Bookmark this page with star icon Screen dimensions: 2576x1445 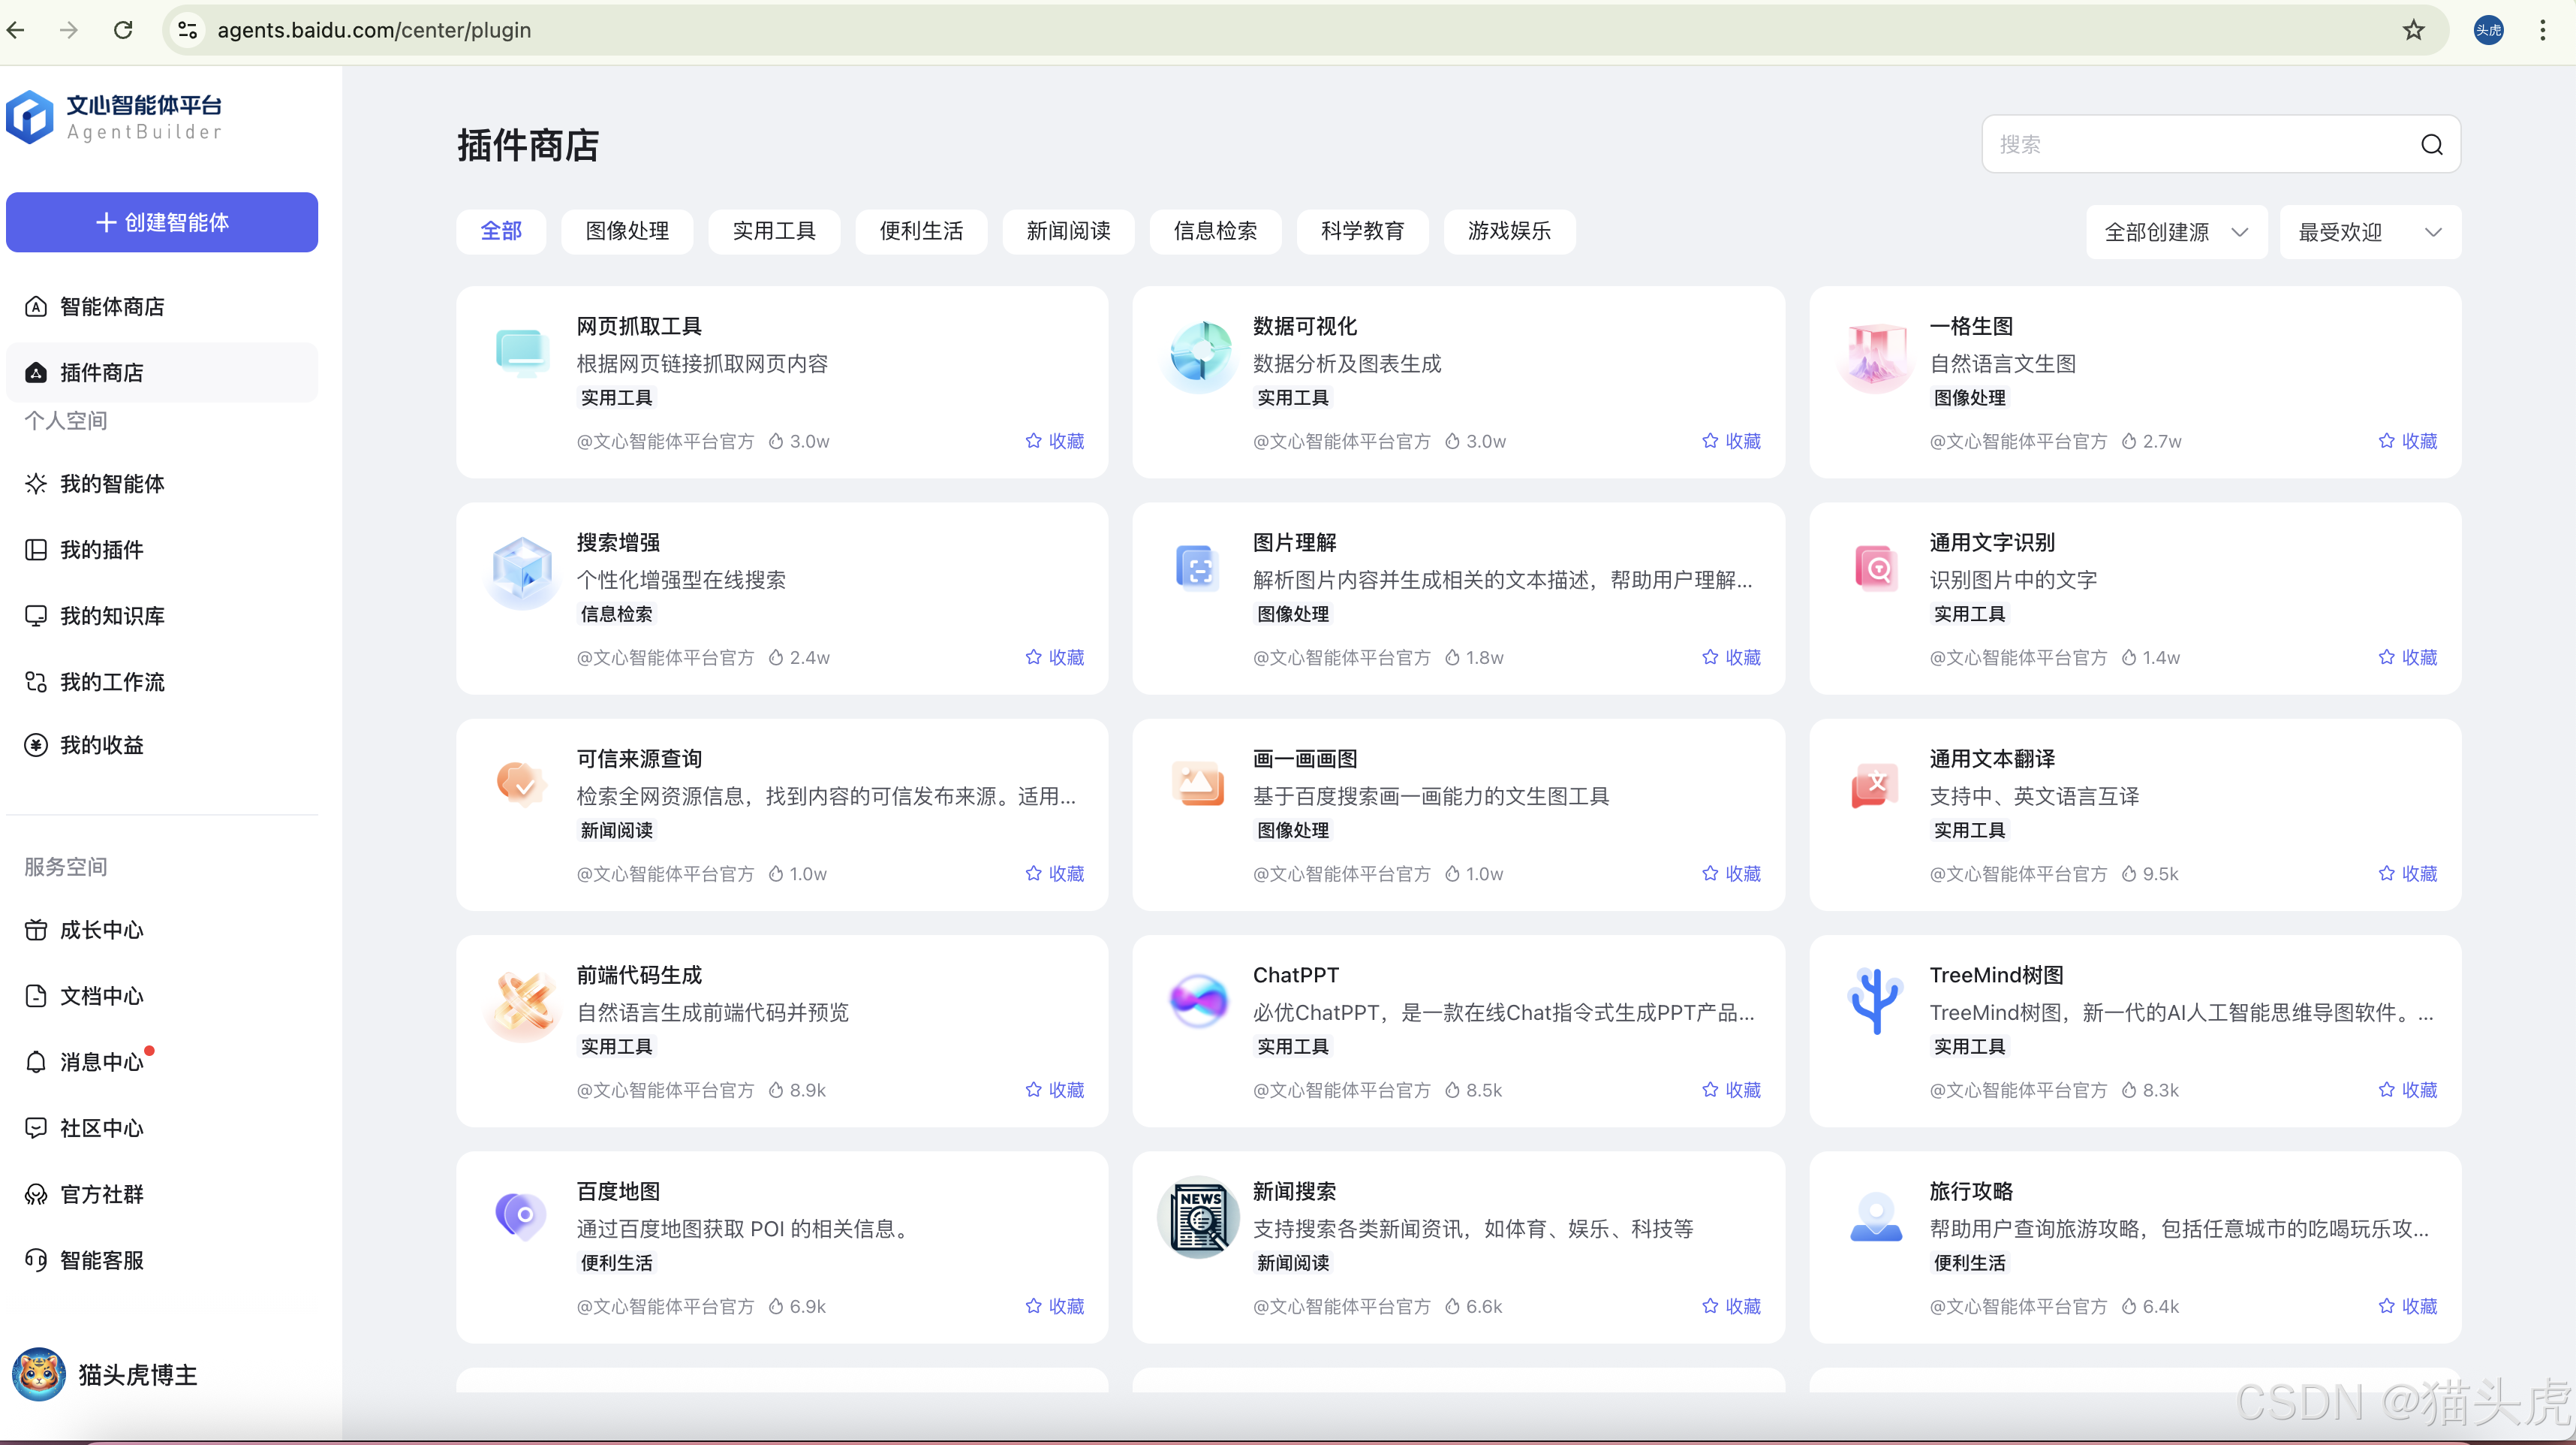tap(2413, 30)
